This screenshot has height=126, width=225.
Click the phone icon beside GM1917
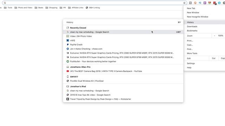click(68, 77)
